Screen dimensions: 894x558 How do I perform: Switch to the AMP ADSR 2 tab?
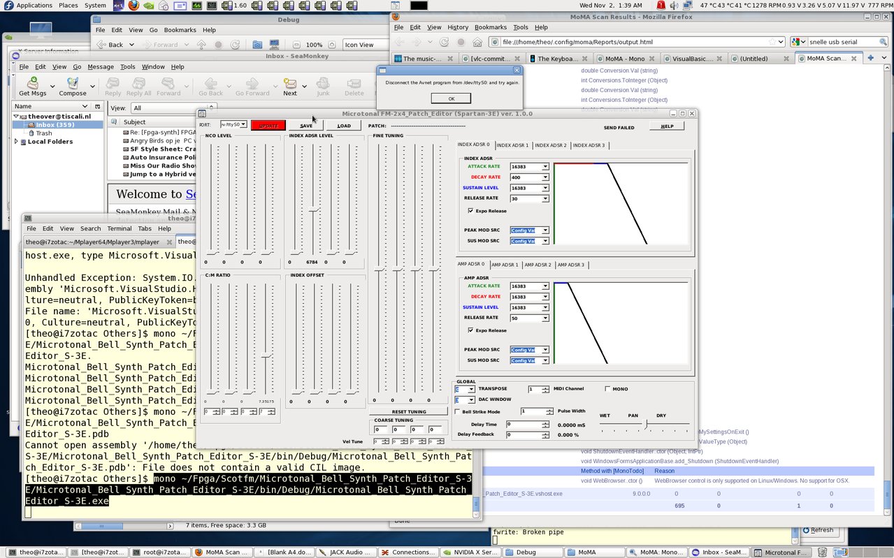click(538, 265)
